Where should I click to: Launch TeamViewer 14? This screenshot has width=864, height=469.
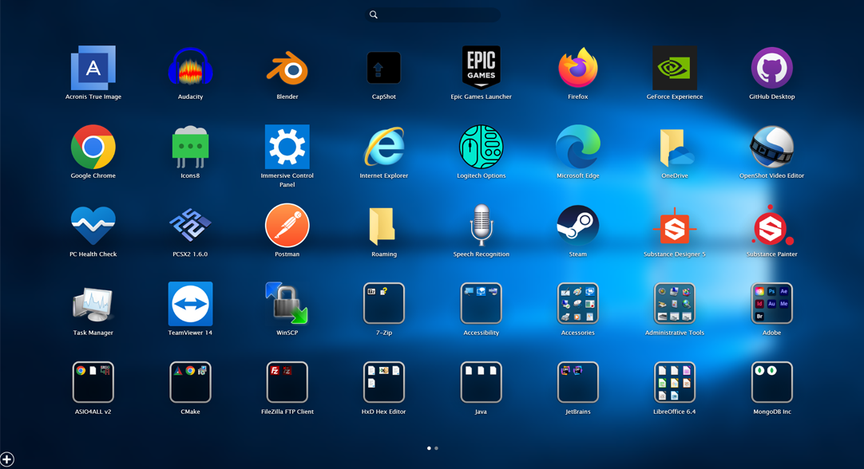[x=190, y=304]
